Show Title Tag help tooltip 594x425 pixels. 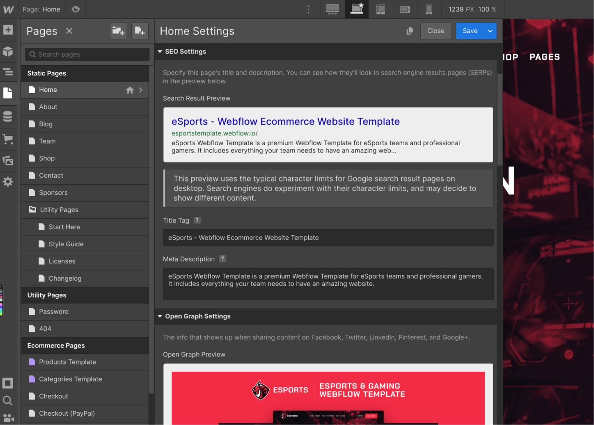point(197,220)
